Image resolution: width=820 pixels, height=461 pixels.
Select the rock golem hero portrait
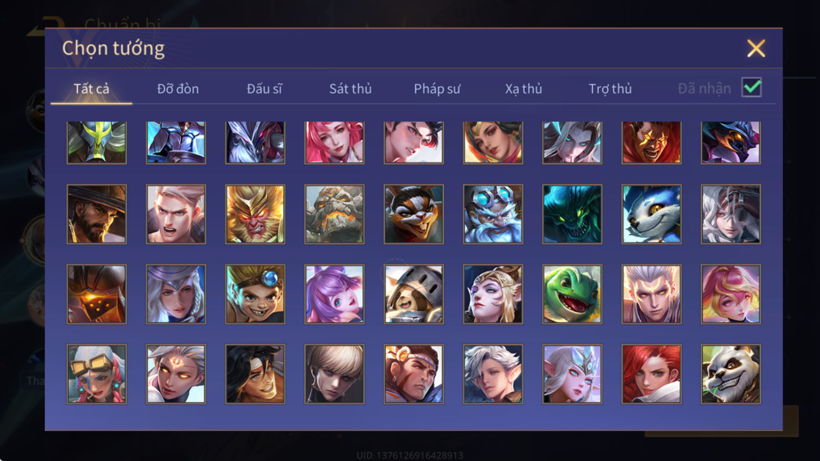334,214
